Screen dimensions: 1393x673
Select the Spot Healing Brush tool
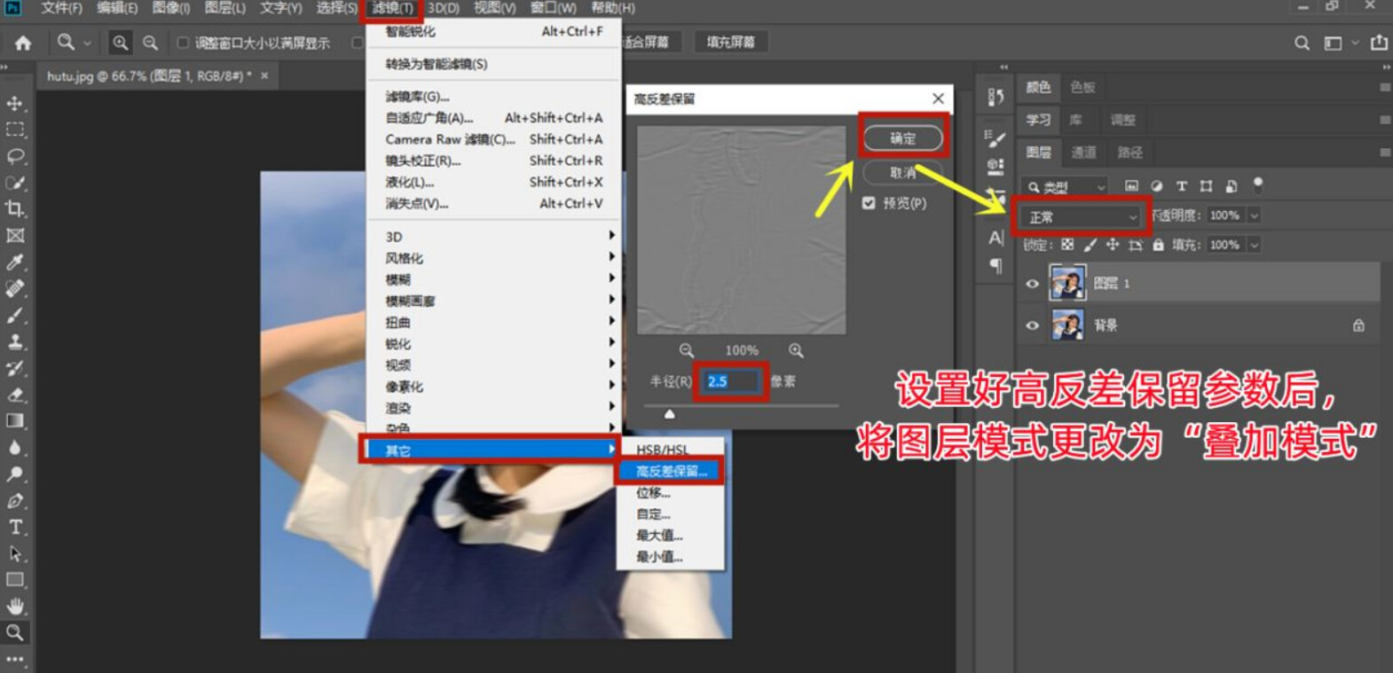pos(15,289)
